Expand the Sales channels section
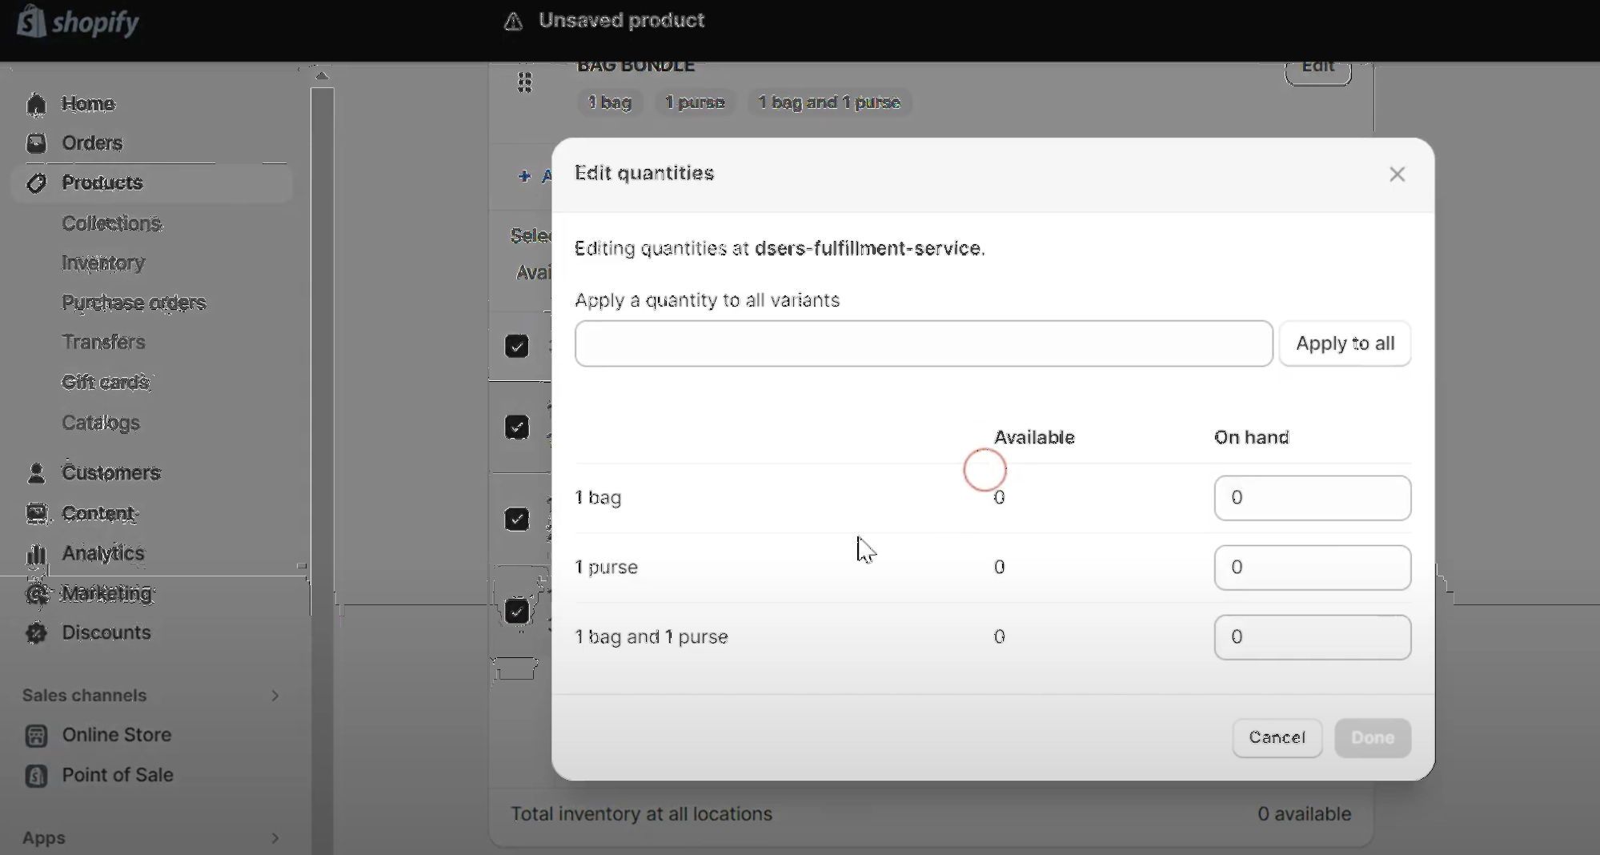Viewport: 1600px width, 855px height. click(x=275, y=696)
